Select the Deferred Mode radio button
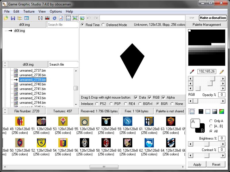230x172 pixels. pos(104,25)
